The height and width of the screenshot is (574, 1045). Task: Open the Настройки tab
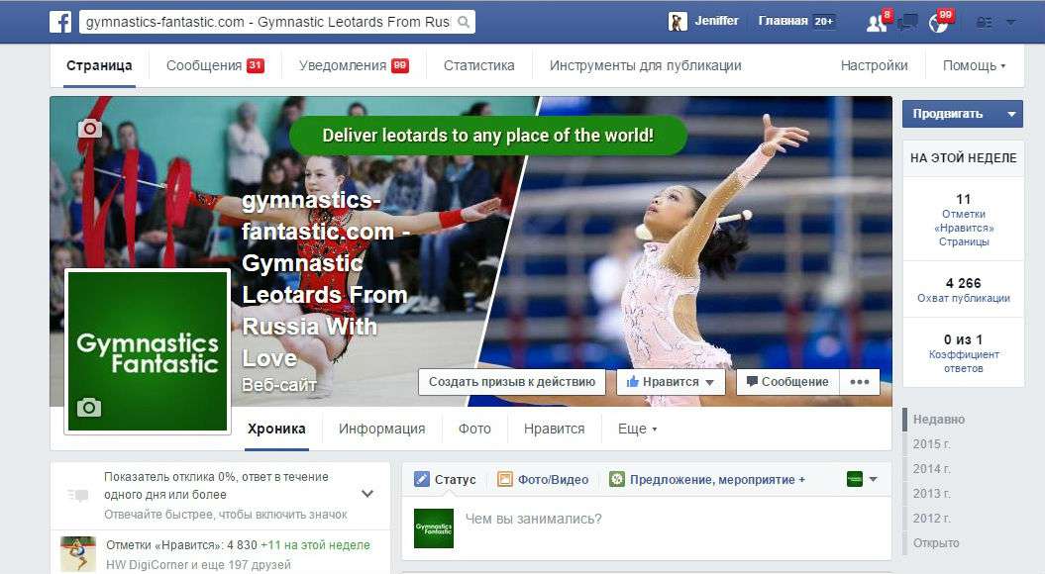point(874,65)
